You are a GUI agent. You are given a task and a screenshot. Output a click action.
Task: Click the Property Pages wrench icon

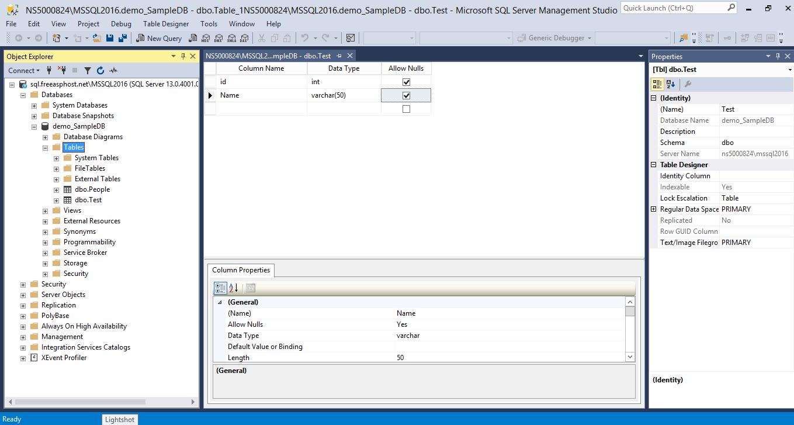pyautogui.click(x=688, y=84)
